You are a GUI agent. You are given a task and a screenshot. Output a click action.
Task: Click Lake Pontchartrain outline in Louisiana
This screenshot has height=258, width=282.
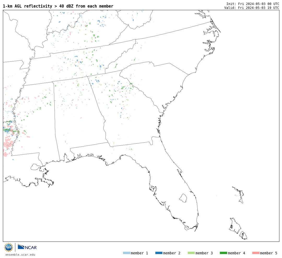tap(36, 167)
